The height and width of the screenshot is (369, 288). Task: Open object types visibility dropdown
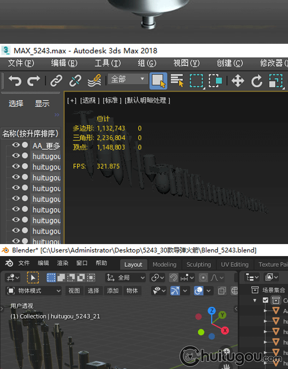159,291
